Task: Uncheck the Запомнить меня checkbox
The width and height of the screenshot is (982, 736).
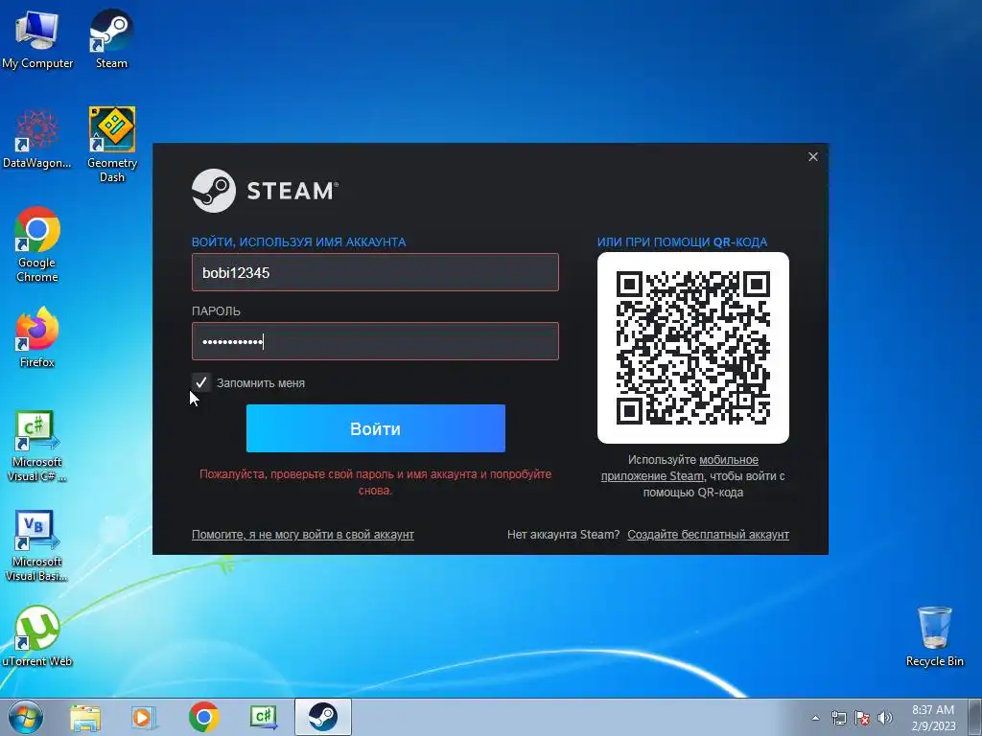Action: [201, 382]
